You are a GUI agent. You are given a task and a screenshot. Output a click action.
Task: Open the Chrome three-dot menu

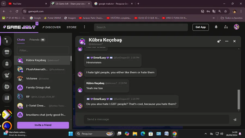click(241, 11)
